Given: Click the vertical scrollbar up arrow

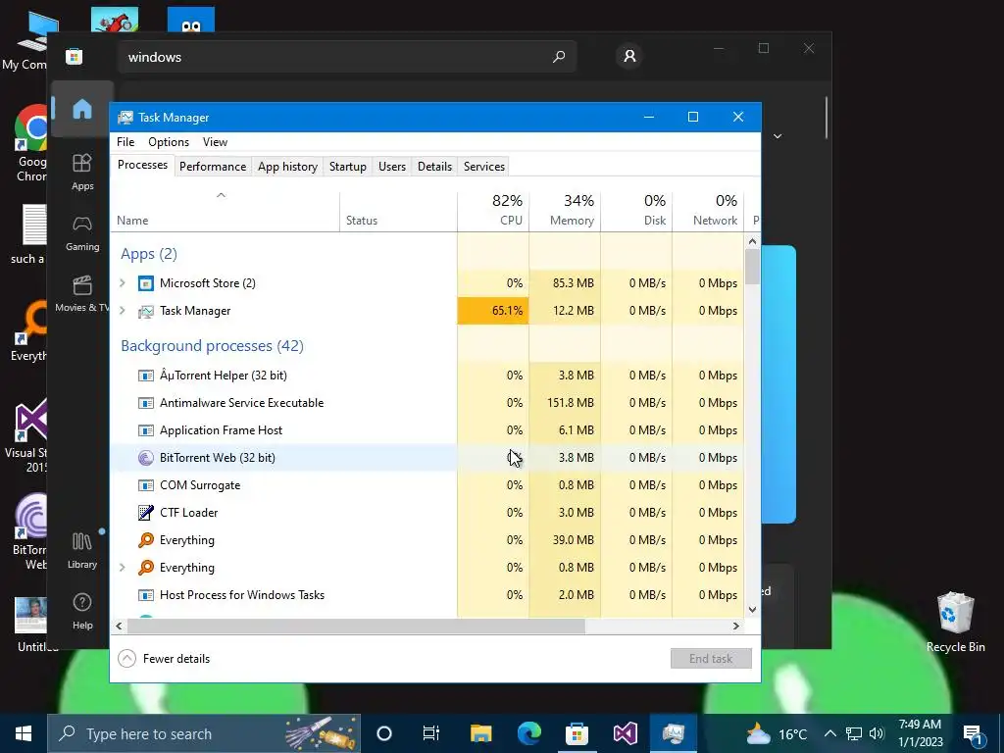Looking at the screenshot, I should [x=752, y=241].
